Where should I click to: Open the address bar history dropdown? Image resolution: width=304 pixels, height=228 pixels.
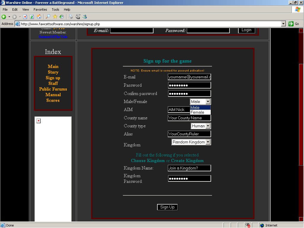[x=283, y=24]
